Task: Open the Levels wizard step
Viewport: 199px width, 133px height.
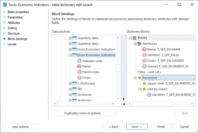Action: click(x=12, y=44)
